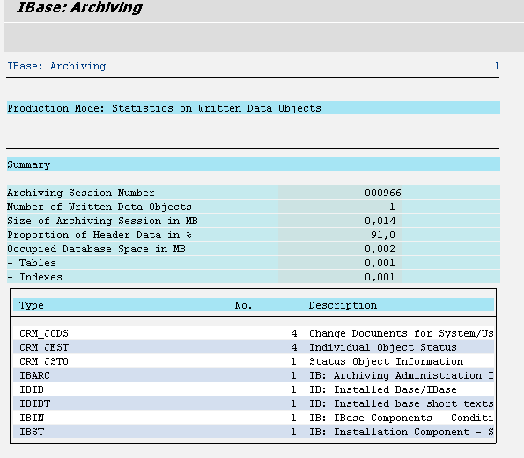Image resolution: width=524 pixels, height=458 pixels.
Task: Click the Description column header
Action: [x=343, y=305]
